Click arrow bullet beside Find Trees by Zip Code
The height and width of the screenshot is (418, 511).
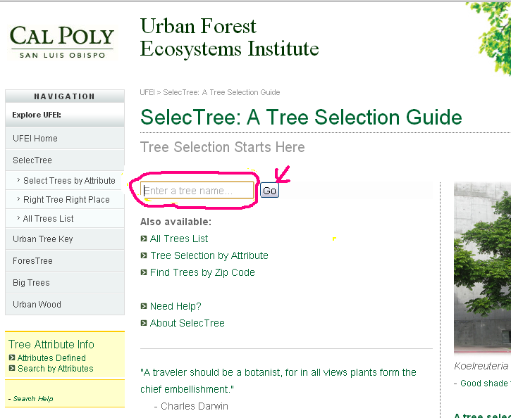click(144, 272)
